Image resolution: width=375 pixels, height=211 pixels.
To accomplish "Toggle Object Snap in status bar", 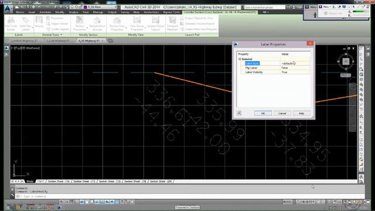I will point(87,202).
